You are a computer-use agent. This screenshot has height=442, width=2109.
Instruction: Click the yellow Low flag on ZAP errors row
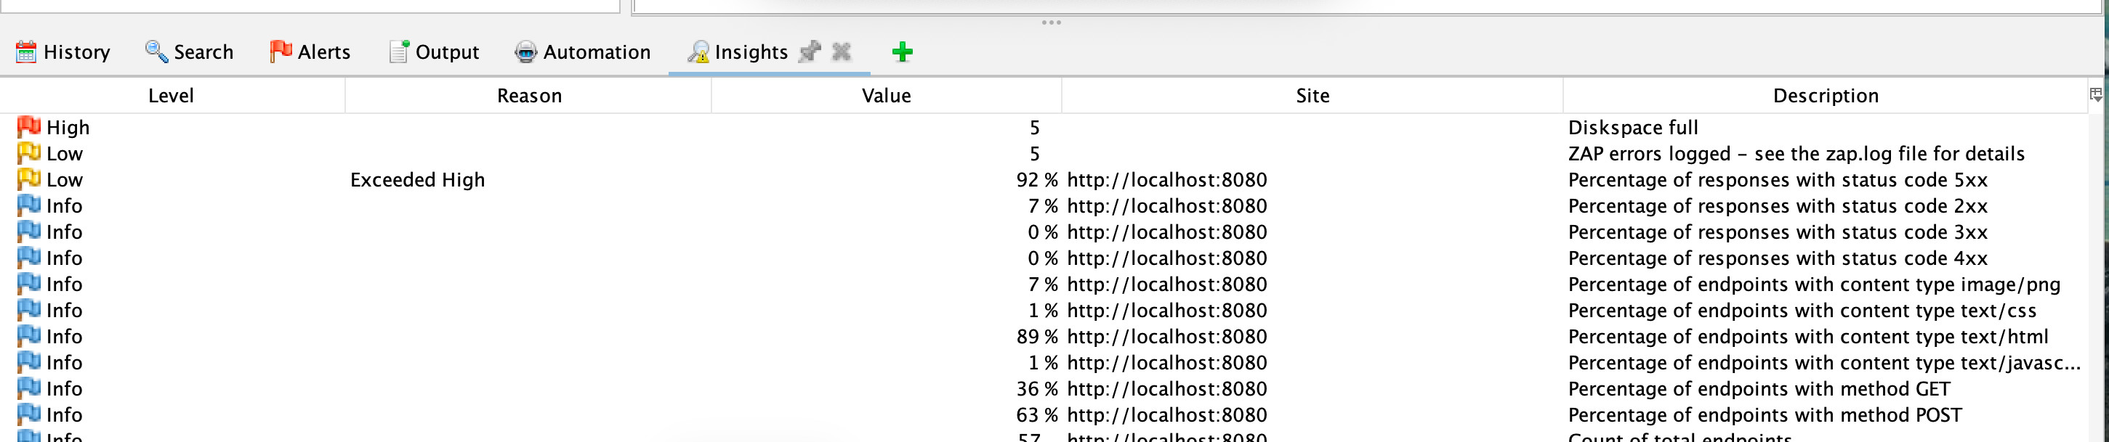28,153
